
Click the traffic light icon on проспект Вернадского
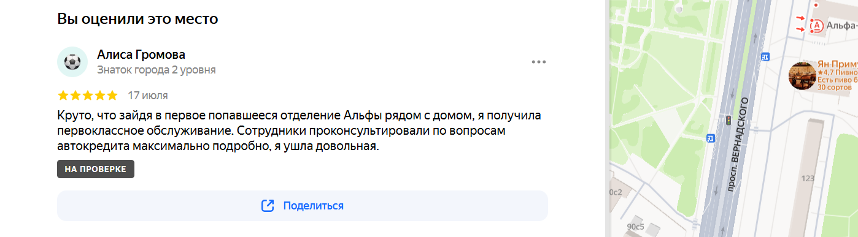tap(729, 121)
